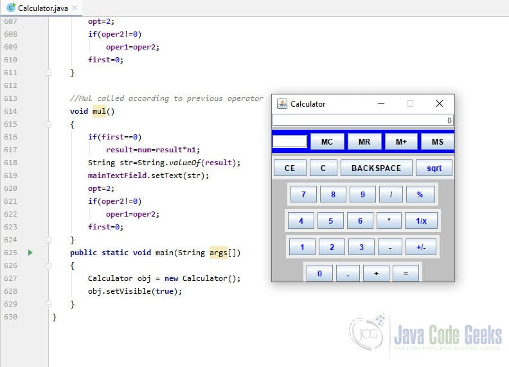Click the 4 digit button
The image size is (509, 367).
coord(301,220)
